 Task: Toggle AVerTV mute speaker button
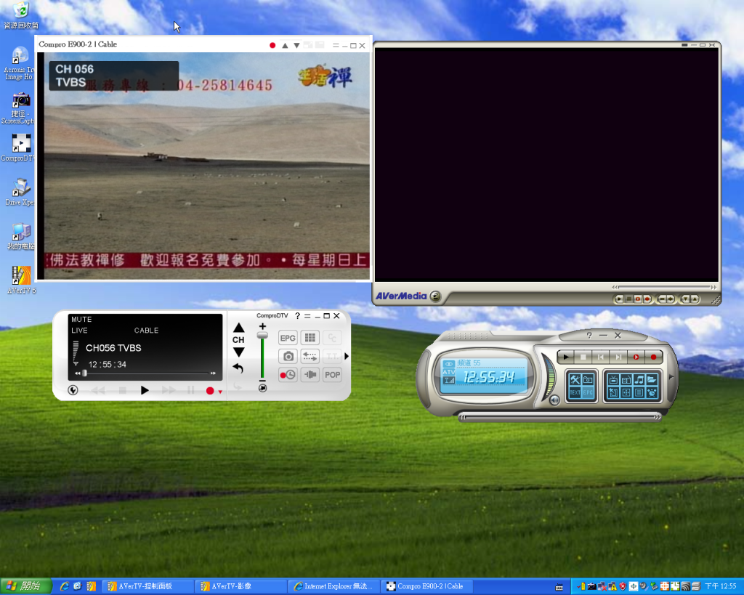[554, 400]
